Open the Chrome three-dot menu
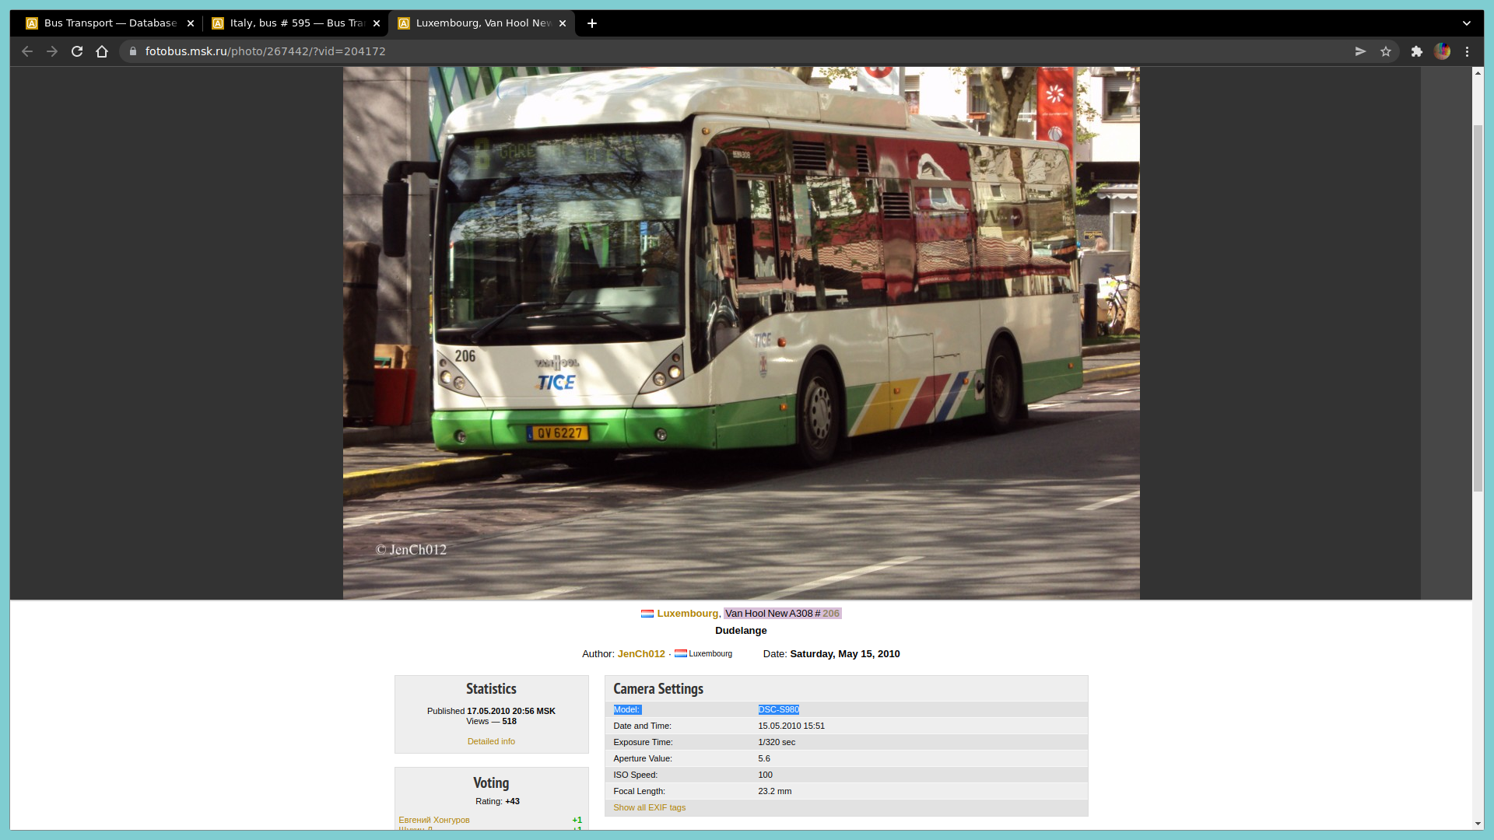1494x840 pixels. (x=1468, y=51)
